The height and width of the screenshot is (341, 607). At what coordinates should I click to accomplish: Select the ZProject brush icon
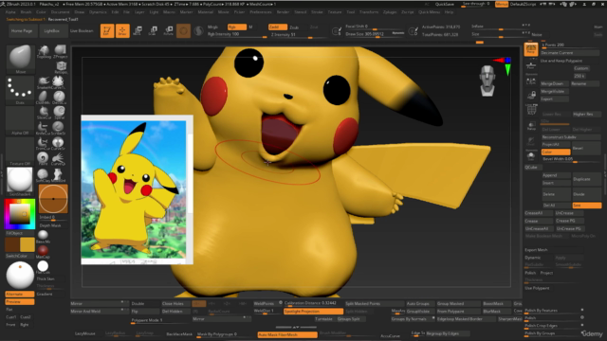60,51
